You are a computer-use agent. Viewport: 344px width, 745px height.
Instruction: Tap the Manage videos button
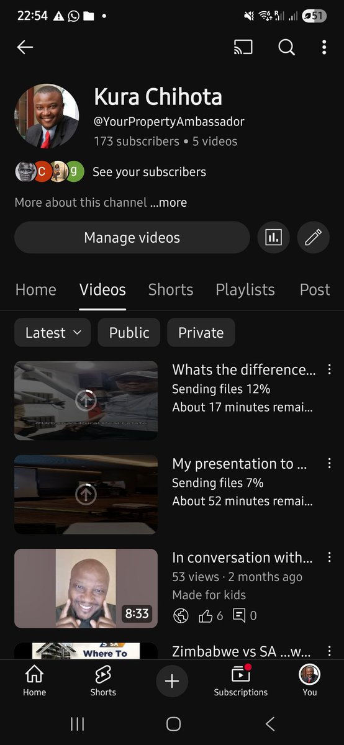[132, 237]
